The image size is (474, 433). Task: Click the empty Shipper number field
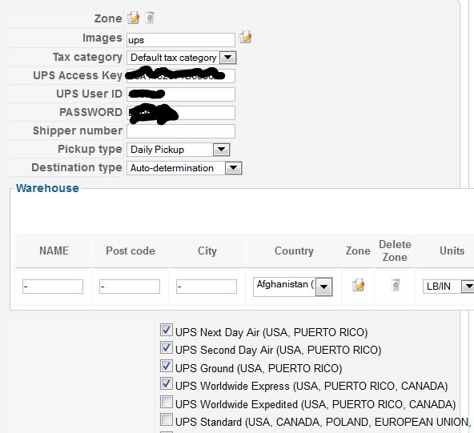coord(180,131)
